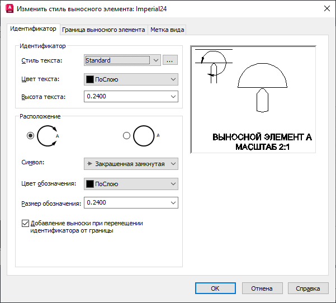Select identifier placement with arrows radio button

click(x=30, y=136)
